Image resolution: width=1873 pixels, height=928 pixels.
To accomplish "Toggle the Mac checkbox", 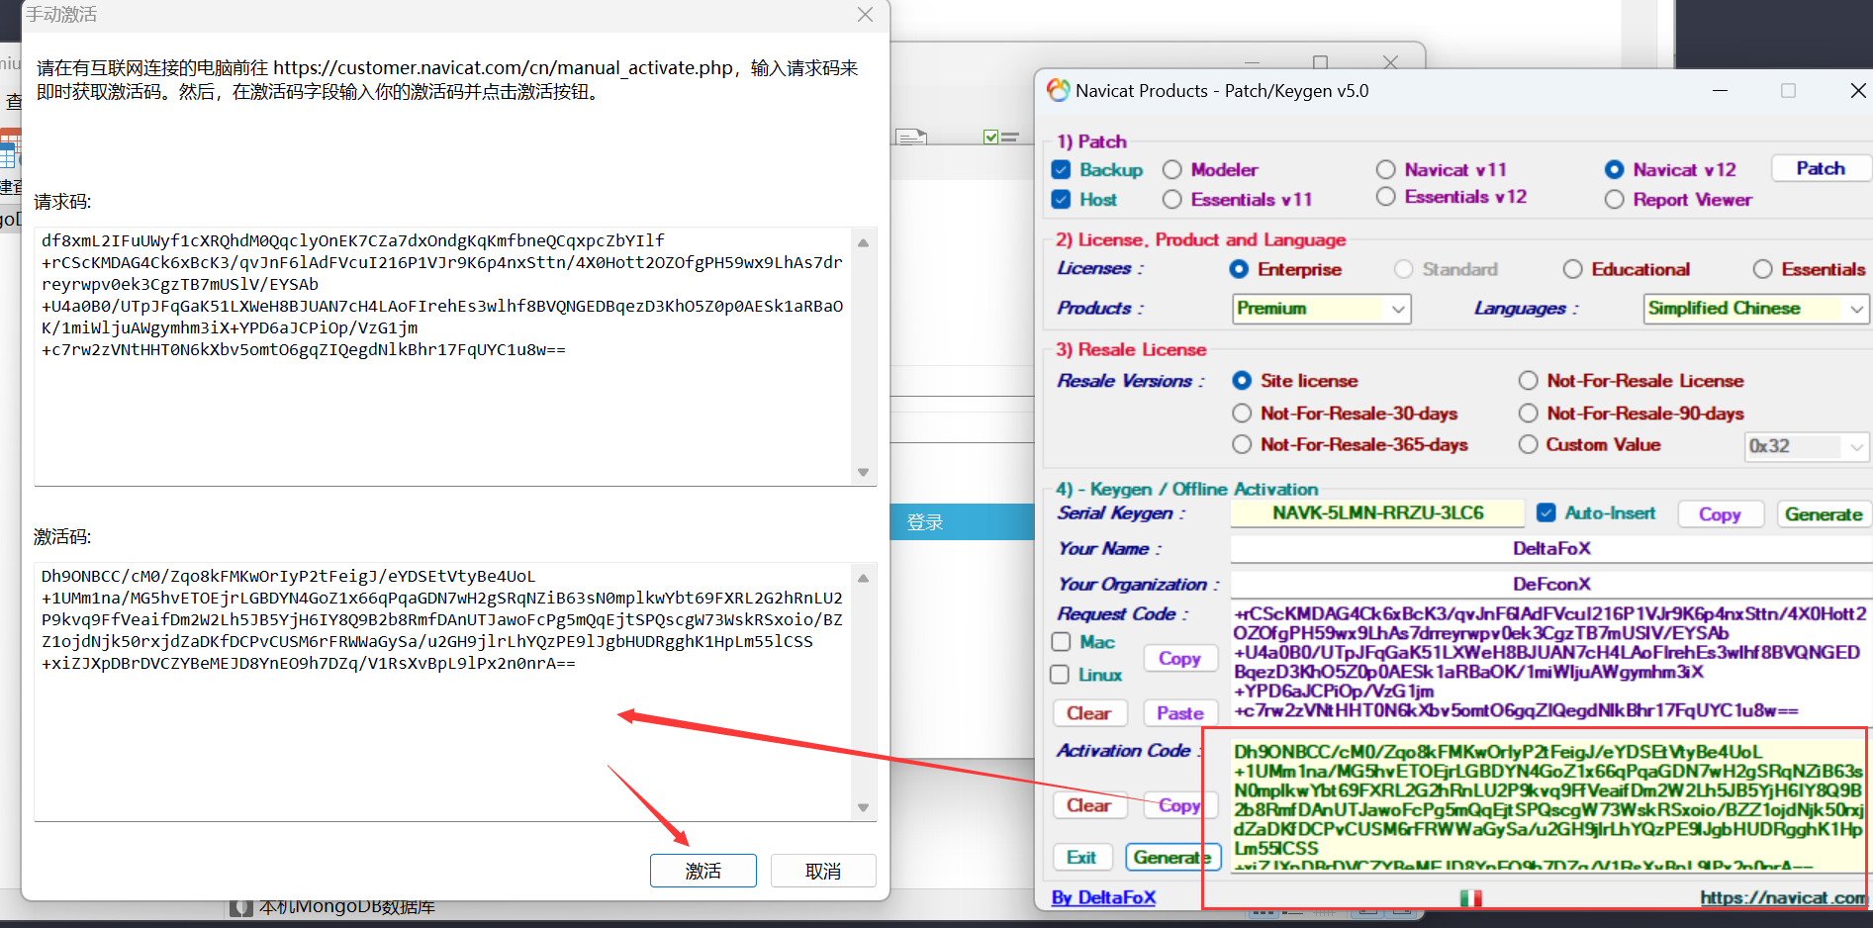I will coord(1061,641).
